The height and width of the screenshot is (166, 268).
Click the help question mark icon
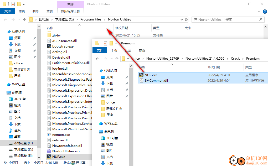(x=265, y=12)
